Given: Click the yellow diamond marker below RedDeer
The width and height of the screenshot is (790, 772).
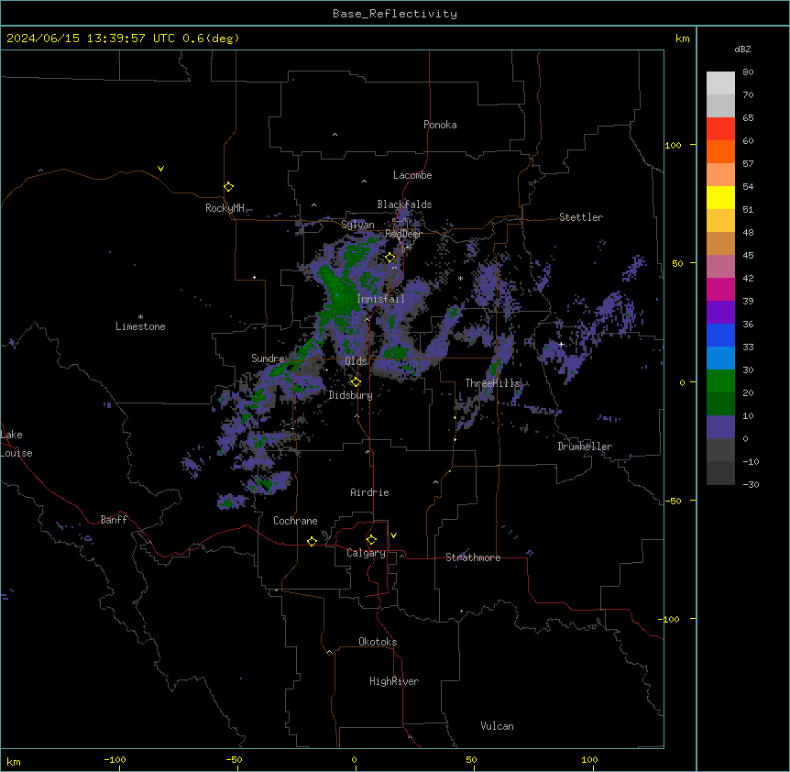Looking at the screenshot, I should [390, 258].
